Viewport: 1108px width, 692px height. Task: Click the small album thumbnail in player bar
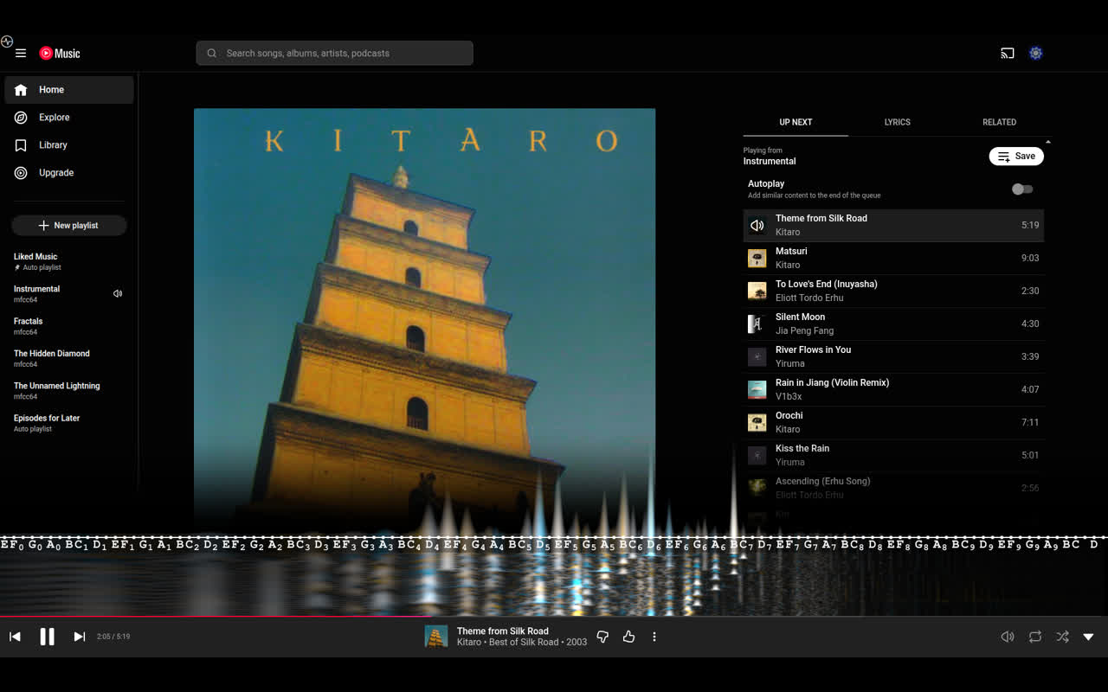pos(436,637)
